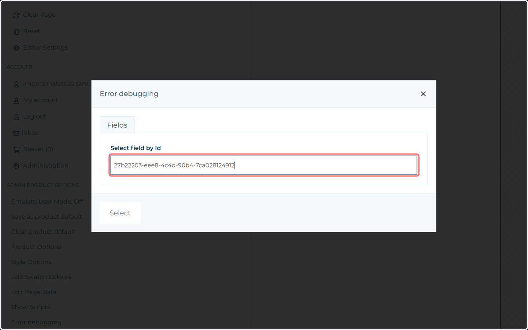Screen dimensions: 528x330
Task: Click Log out link
Action: (34, 117)
